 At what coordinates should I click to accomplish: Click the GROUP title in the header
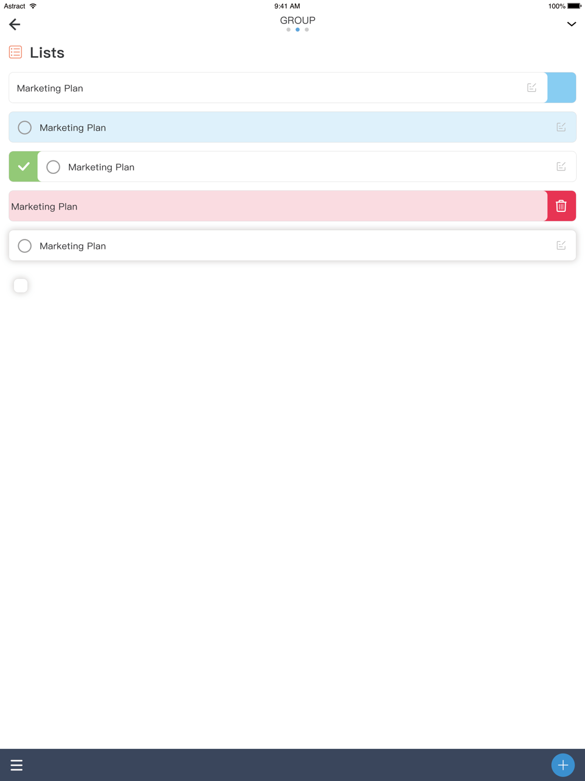(297, 20)
